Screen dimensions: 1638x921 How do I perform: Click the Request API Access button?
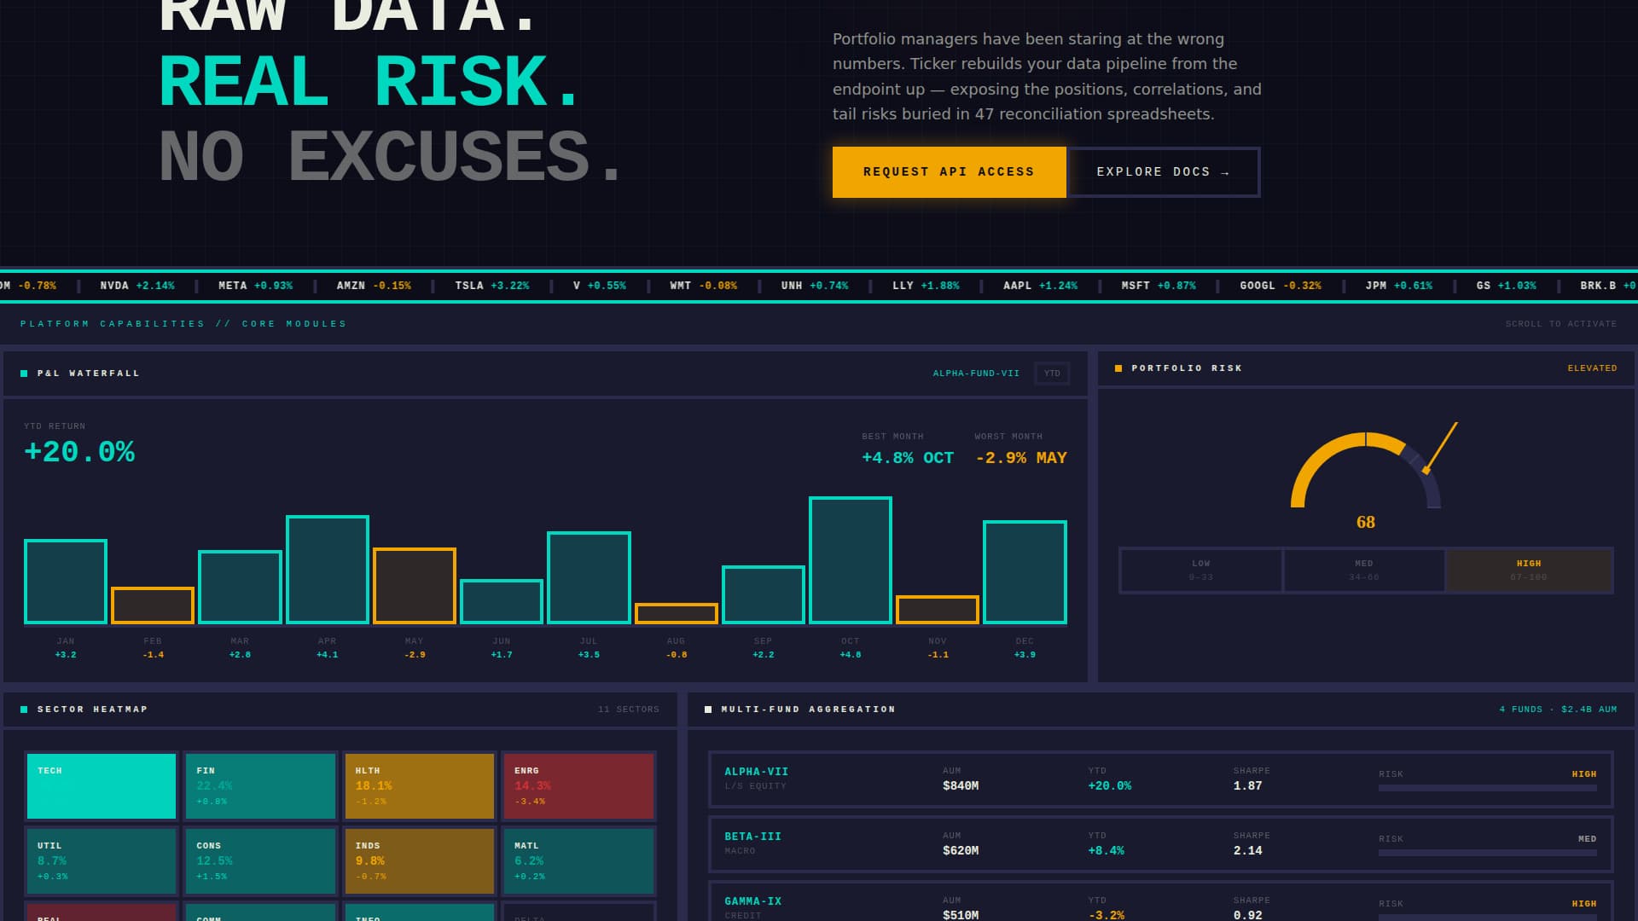coord(949,172)
